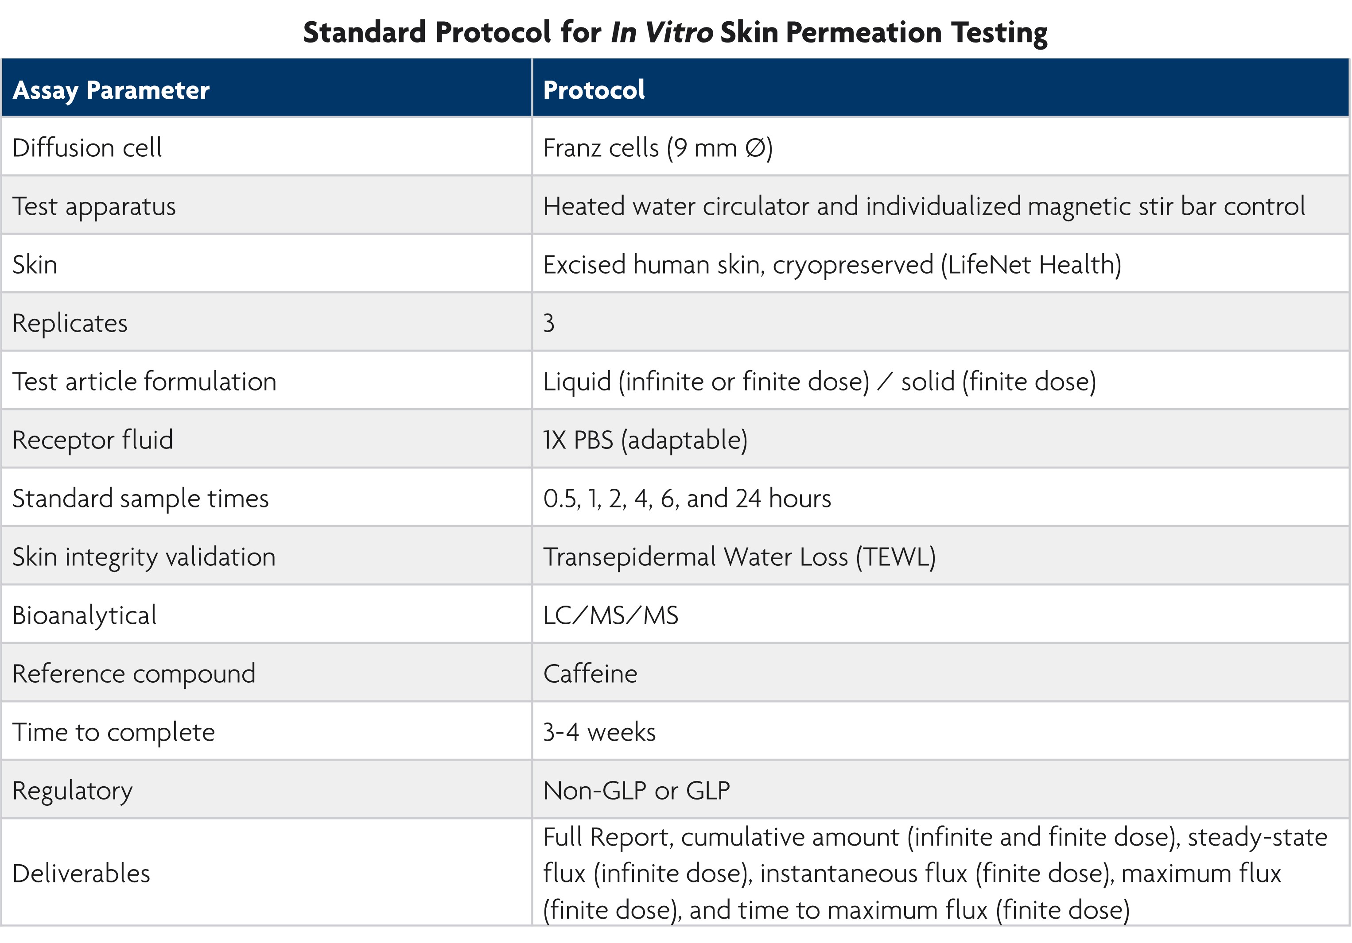Click the "Deliverables" row label
Screen dimensions: 1352x943
pos(81,873)
